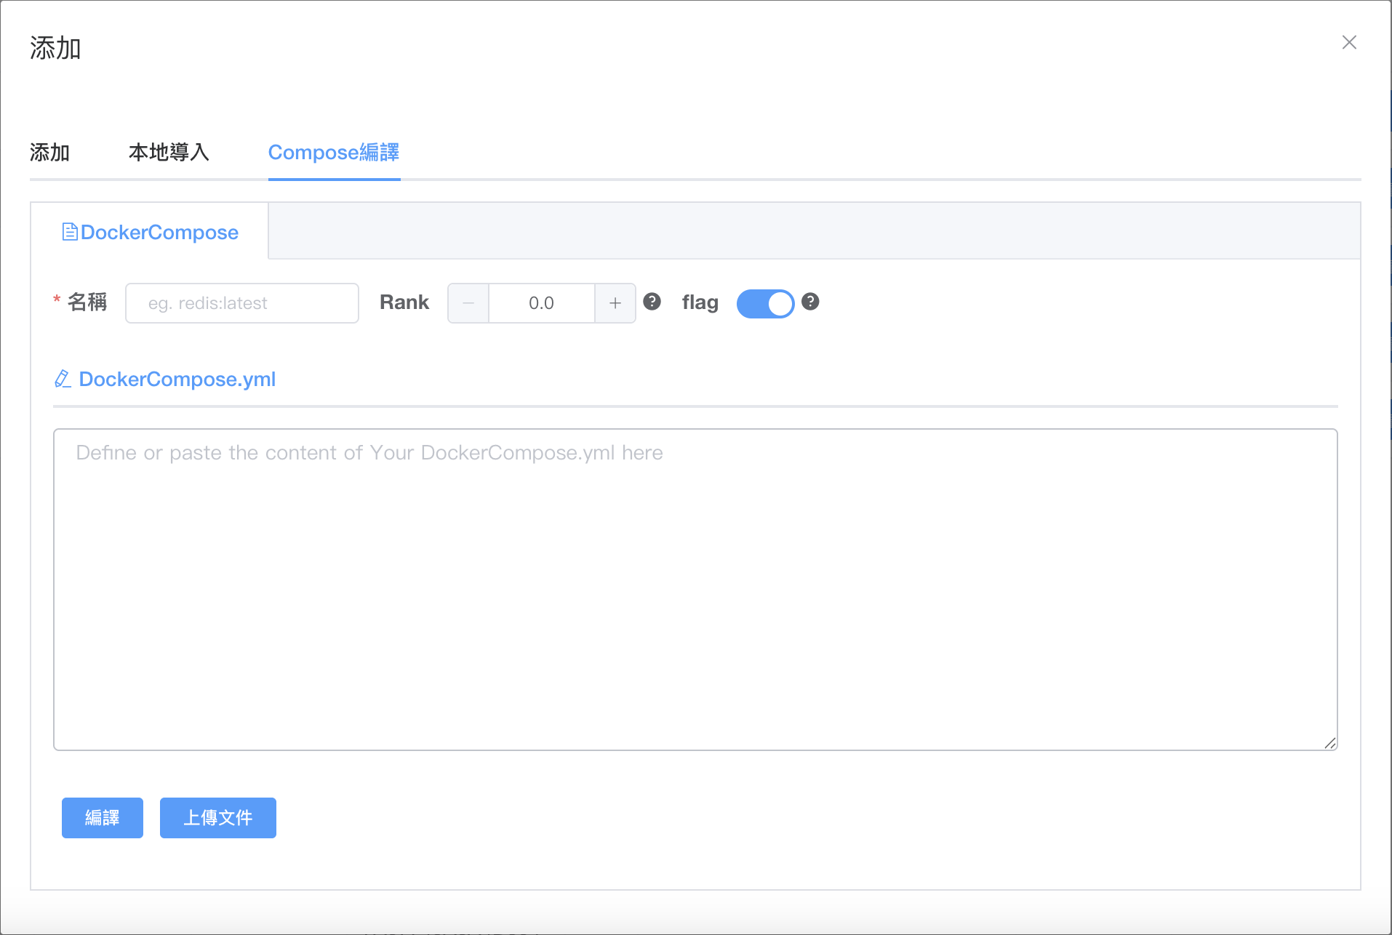Screen dimensions: 1392x935
Task: Click the pencil icon beside DockerCompose.yml
Action: click(x=63, y=379)
